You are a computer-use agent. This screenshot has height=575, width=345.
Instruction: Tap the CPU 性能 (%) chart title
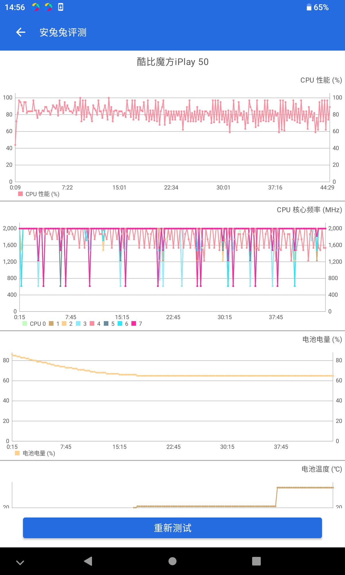click(321, 80)
